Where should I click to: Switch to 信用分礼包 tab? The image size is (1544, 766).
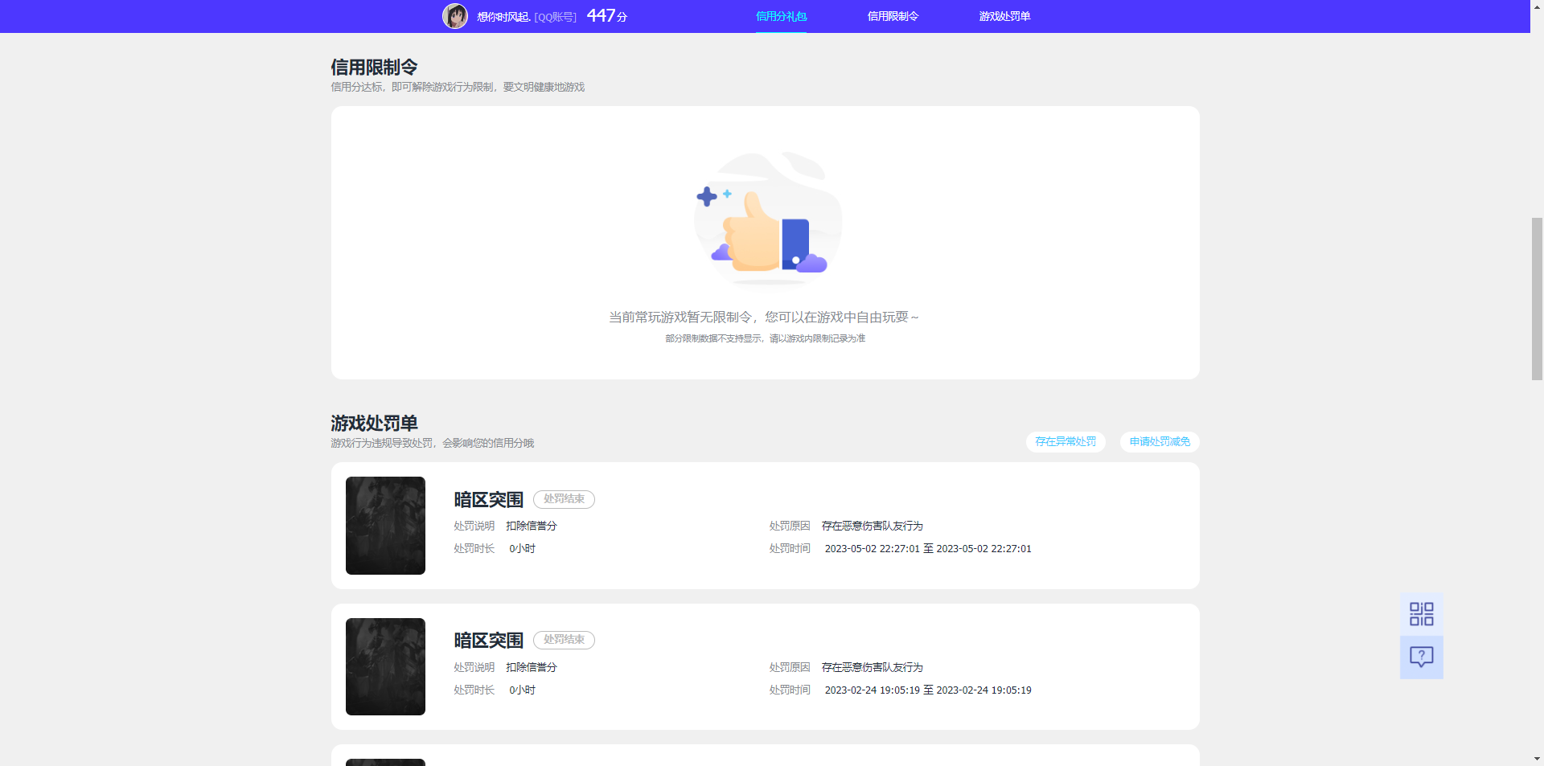point(781,16)
